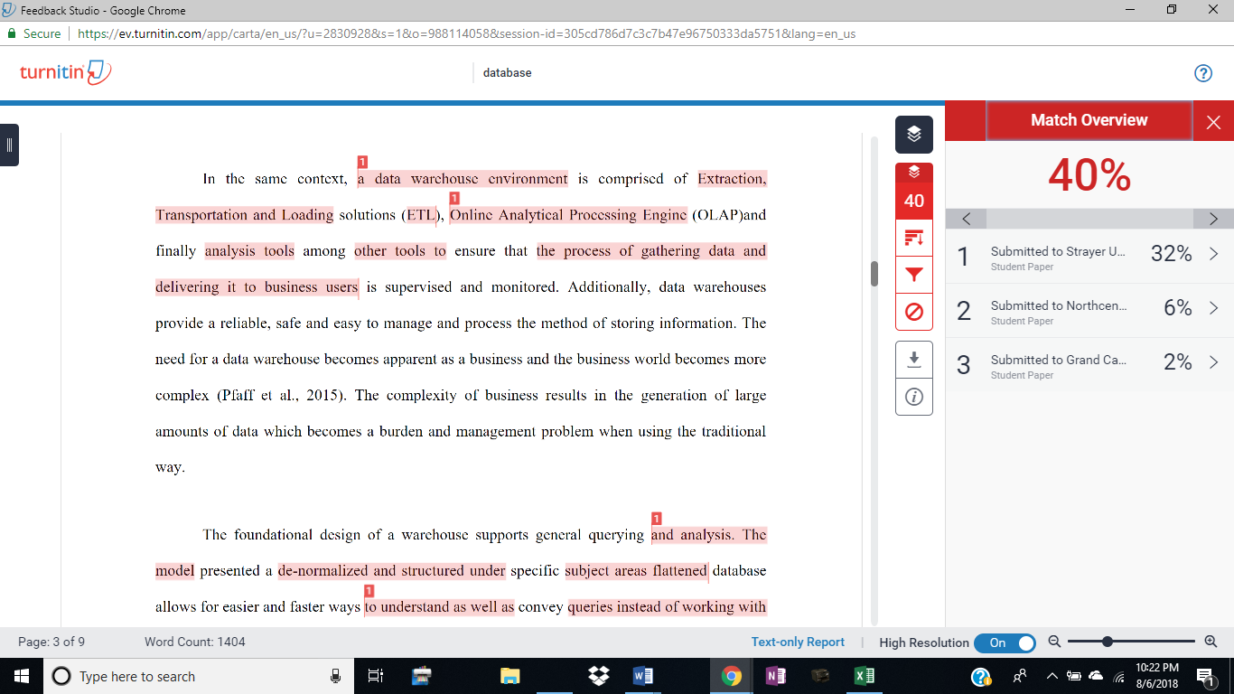Expand Strayer University match details
1234x694 pixels.
click(1213, 255)
